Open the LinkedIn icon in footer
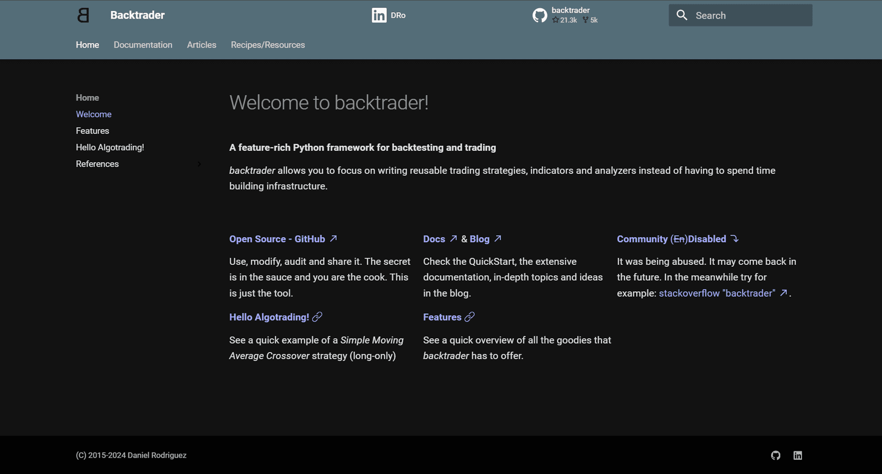882x474 pixels. (x=798, y=455)
